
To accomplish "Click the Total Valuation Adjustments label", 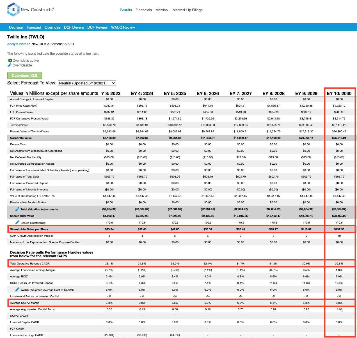I will 39,210.
